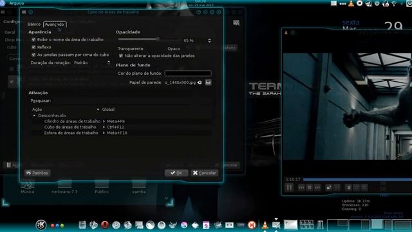The height and width of the screenshot is (232, 412).
Task: Toggle VLC shuffle mode
Action: [364, 188]
